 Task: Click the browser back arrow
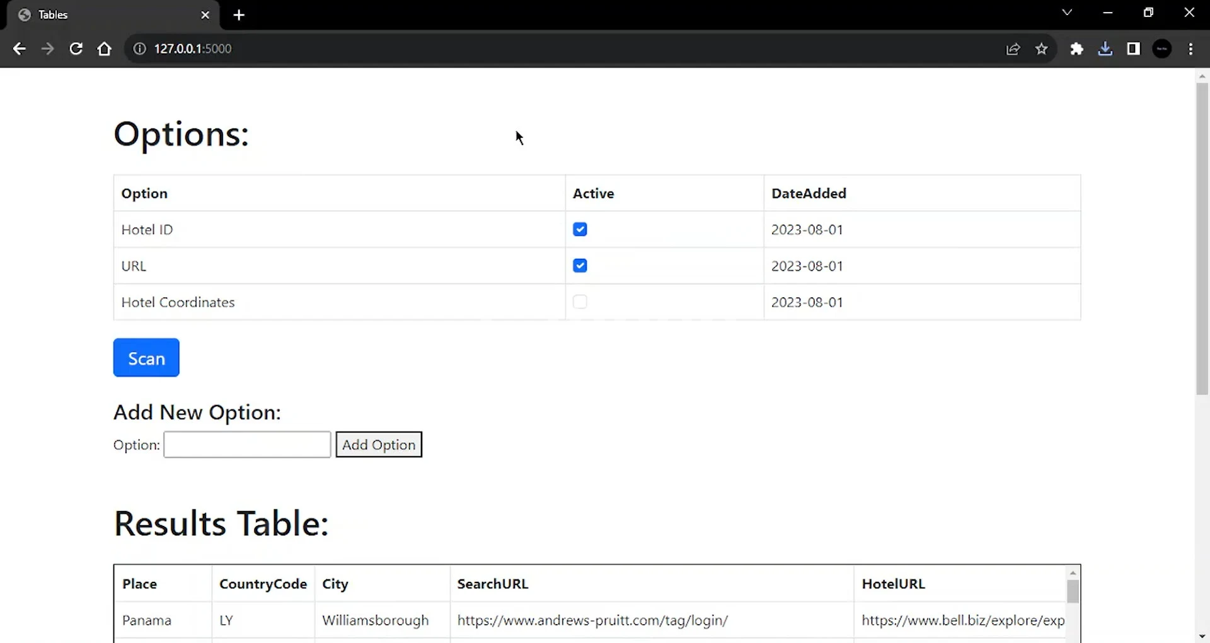19,48
